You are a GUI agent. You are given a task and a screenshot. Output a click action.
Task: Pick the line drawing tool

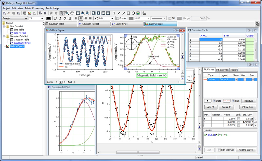(x=119, y=13)
